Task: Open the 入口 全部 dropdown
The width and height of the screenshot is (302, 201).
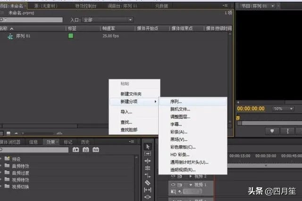Action: point(108,20)
